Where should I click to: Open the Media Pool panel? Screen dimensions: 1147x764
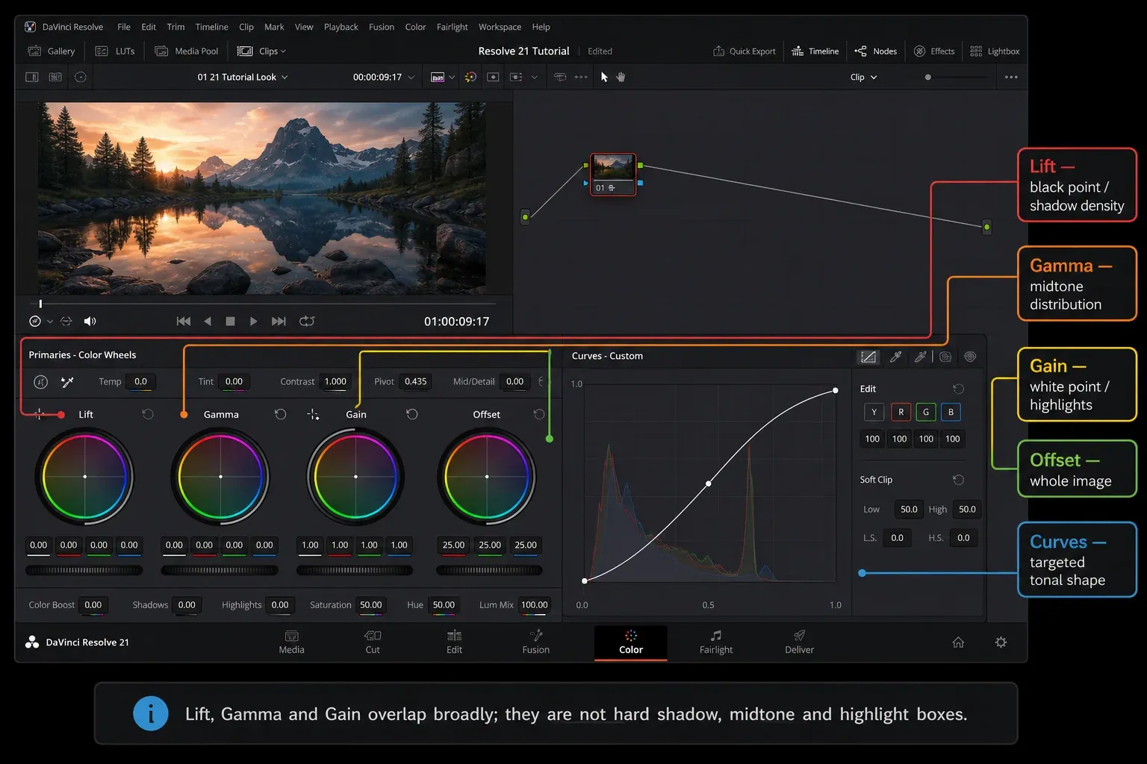(x=187, y=51)
